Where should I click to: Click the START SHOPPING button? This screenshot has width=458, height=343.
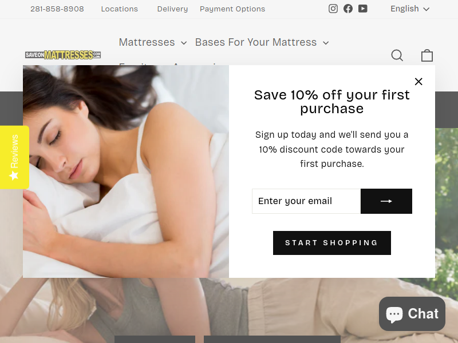click(332, 243)
